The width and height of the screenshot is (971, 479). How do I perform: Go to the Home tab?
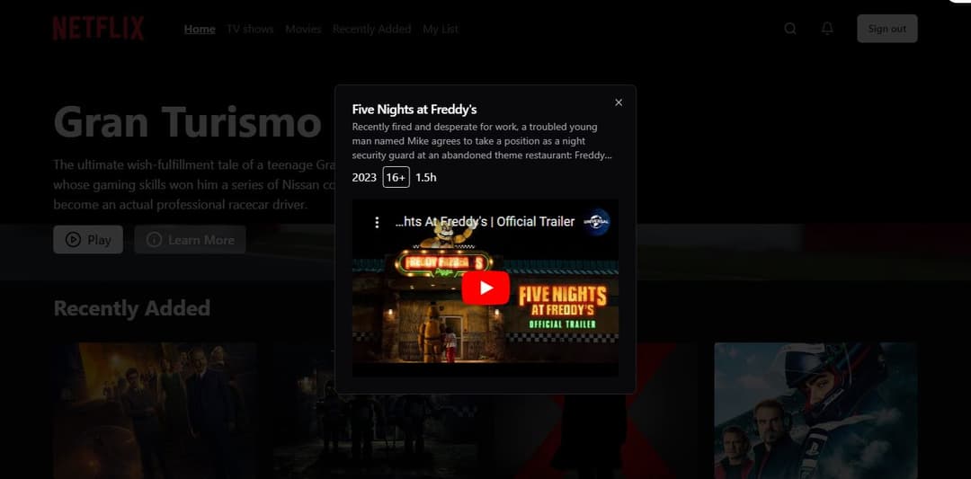click(x=200, y=29)
